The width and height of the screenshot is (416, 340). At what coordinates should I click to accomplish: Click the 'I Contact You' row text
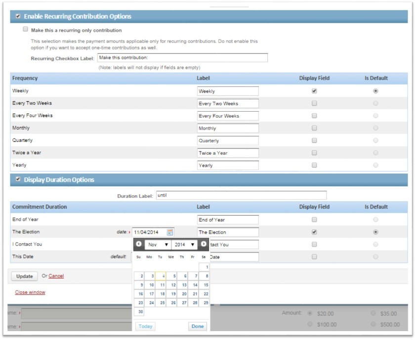coord(27,244)
